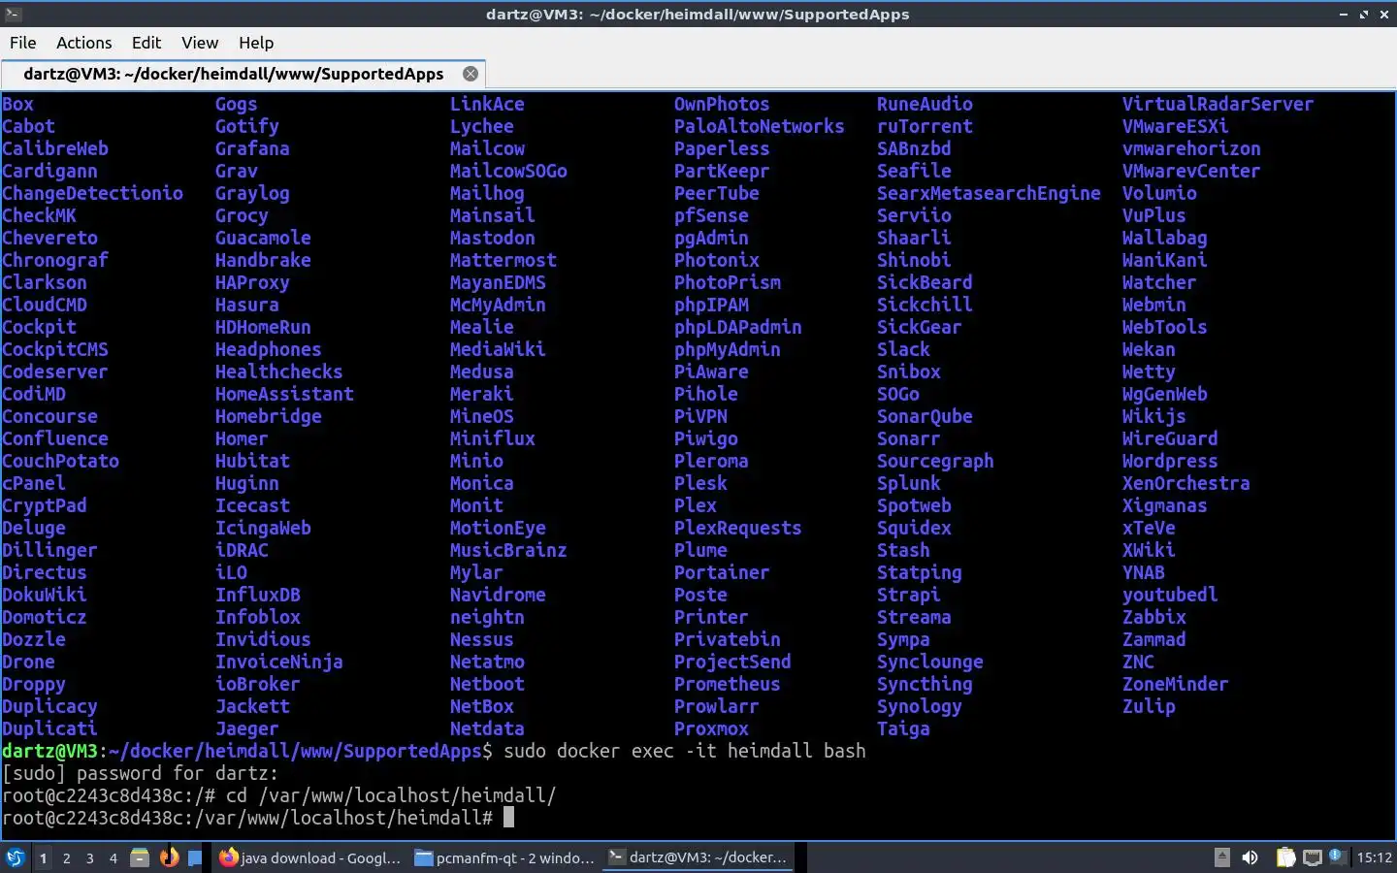Click the network status tray icon
1397x873 pixels.
click(1312, 857)
